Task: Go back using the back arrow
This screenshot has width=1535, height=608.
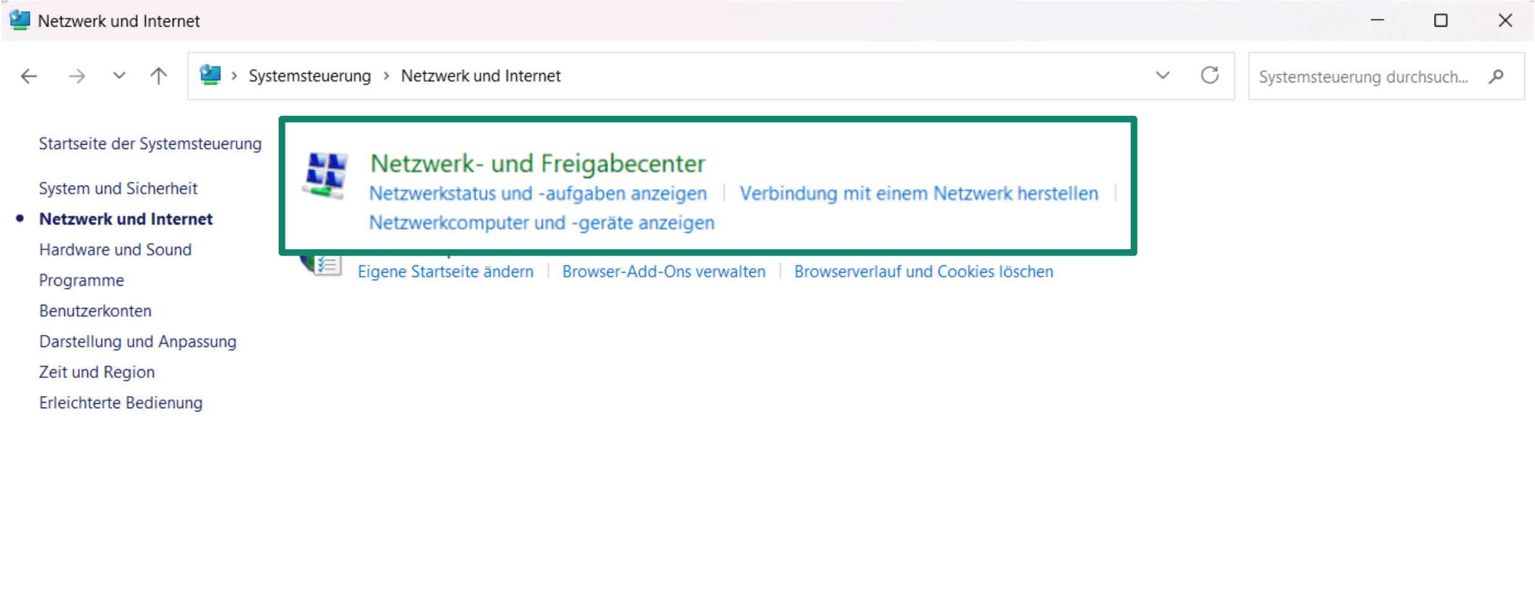Action: 28,75
